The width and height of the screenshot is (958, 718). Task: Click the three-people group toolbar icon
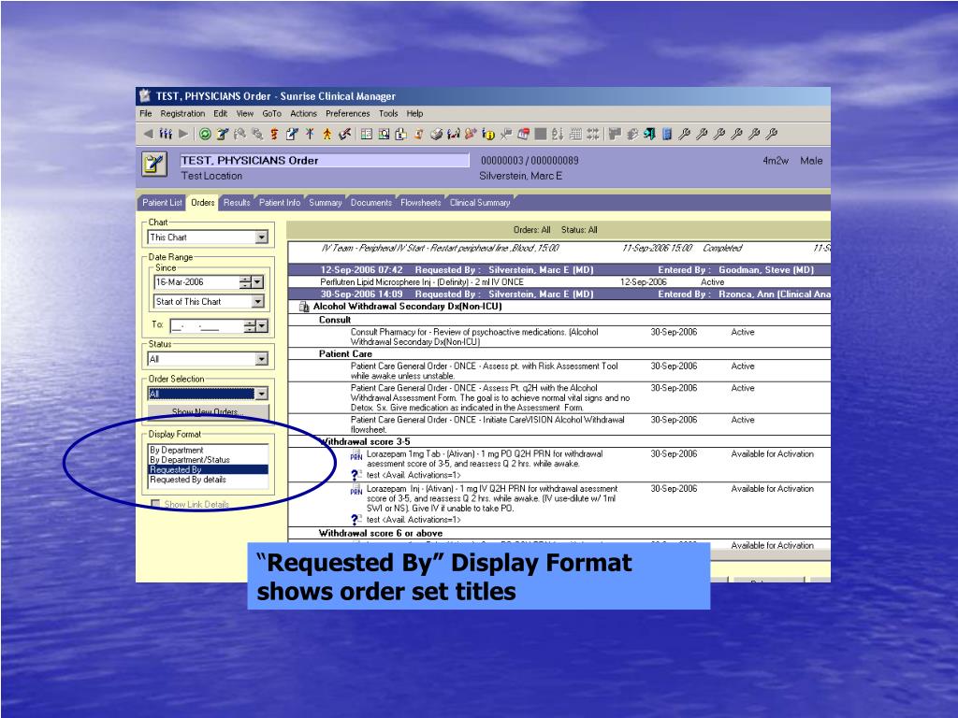tap(166, 134)
